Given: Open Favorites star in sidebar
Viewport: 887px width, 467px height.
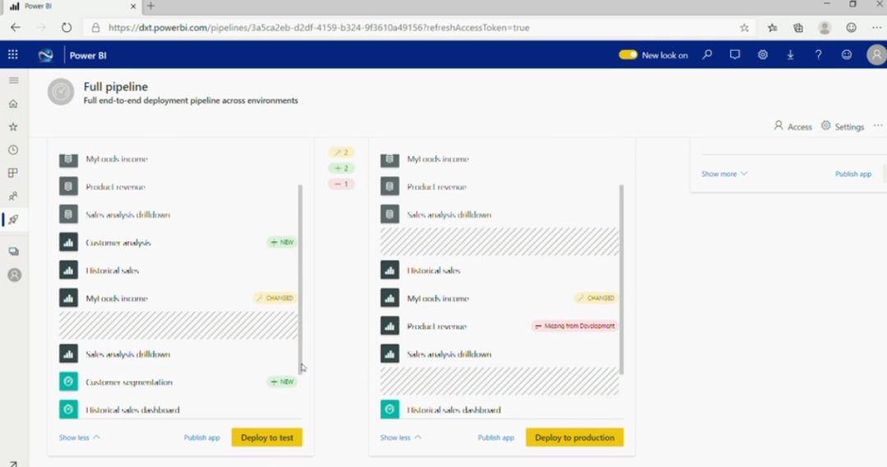Looking at the screenshot, I should pos(14,126).
